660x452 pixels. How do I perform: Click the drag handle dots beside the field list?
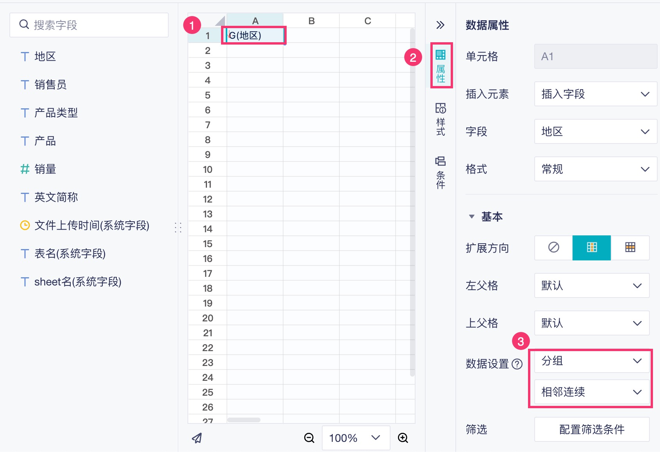(178, 227)
